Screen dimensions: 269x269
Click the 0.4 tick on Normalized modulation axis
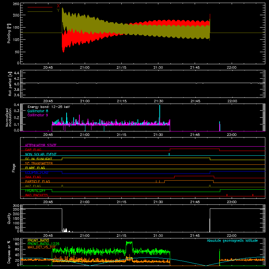16,105
